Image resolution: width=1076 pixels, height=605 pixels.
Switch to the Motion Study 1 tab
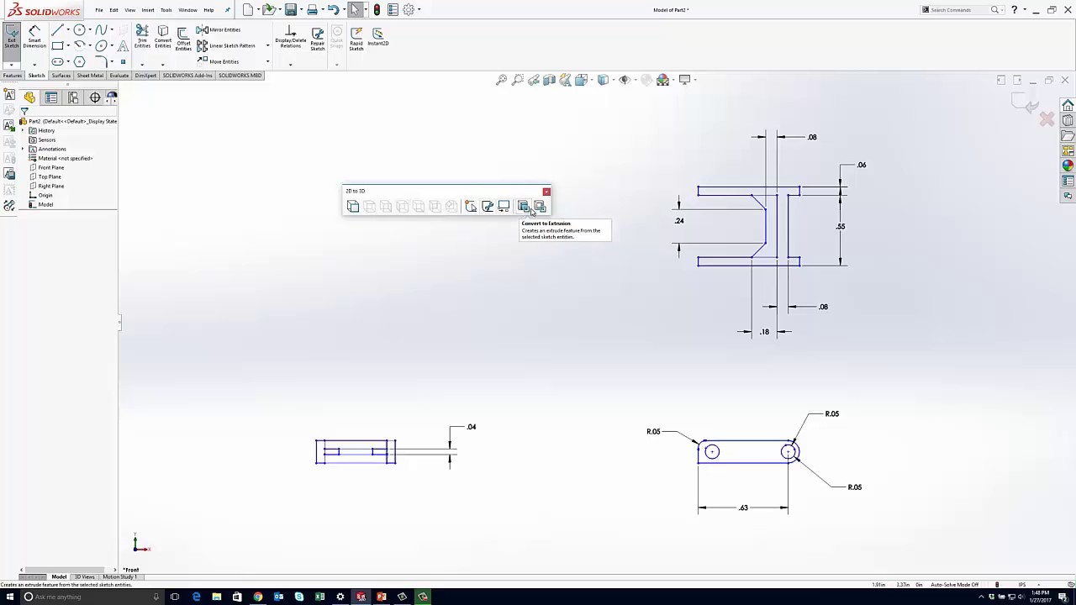tap(119, 576)
